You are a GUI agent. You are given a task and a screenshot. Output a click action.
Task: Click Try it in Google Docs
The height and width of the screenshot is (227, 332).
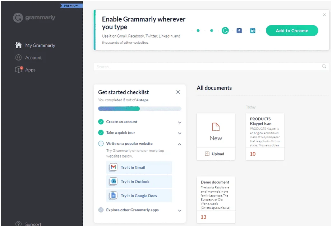click(x=139, y=195)
